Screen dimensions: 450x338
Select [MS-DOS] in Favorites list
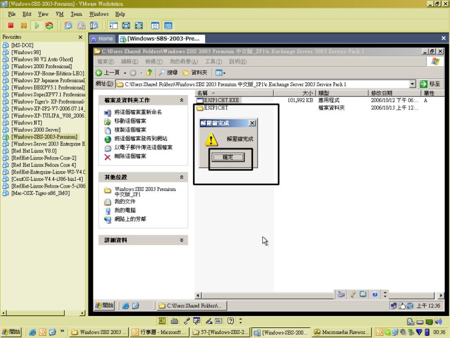[22, 45]
